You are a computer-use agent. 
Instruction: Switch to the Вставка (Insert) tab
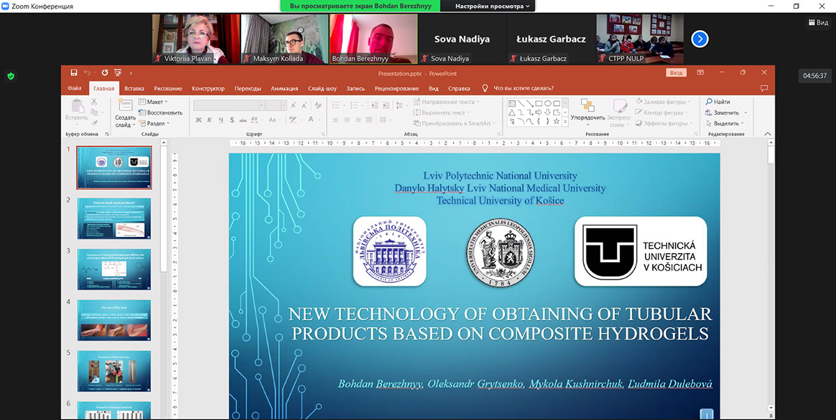coord(134,88)
